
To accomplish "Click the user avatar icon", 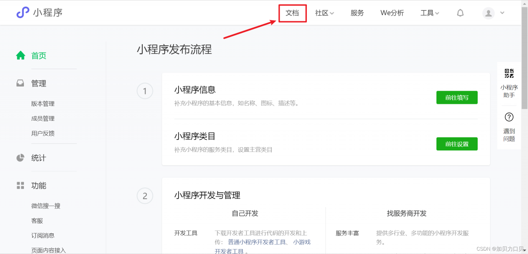I will (x=488, y=13).
